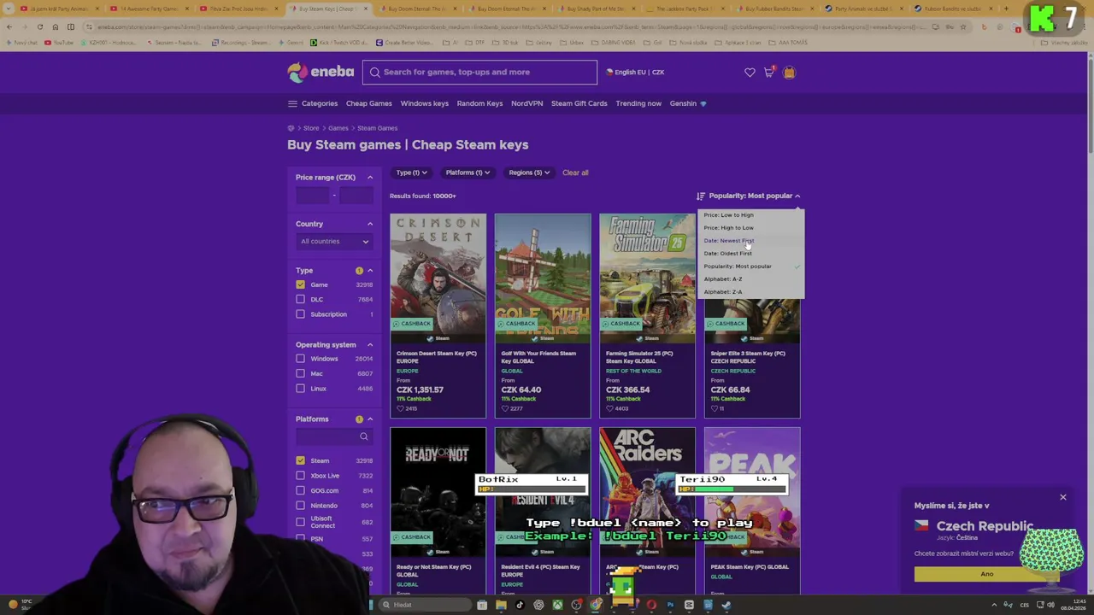Viewport: 1094px width, 615px height.
Task: Check the Nintendo platform checkbox
Action: [300, 506]
